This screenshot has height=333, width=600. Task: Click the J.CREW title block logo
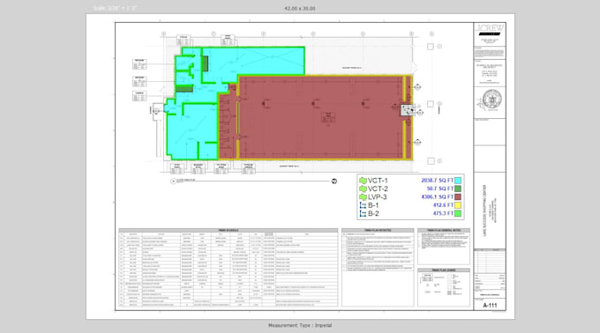pos(490,28)
